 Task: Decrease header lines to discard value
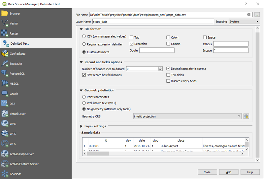coord(160,69)
